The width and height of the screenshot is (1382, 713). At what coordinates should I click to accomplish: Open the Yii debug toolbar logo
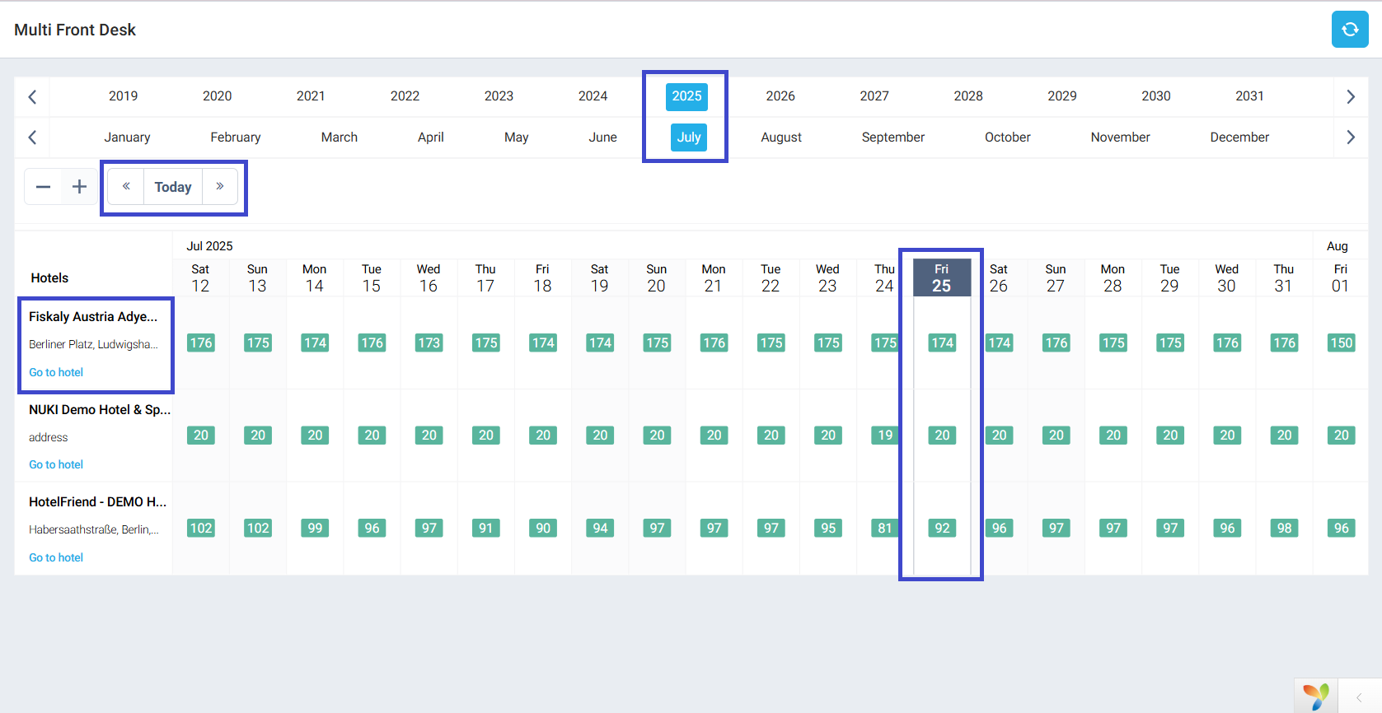point(1316,697)
